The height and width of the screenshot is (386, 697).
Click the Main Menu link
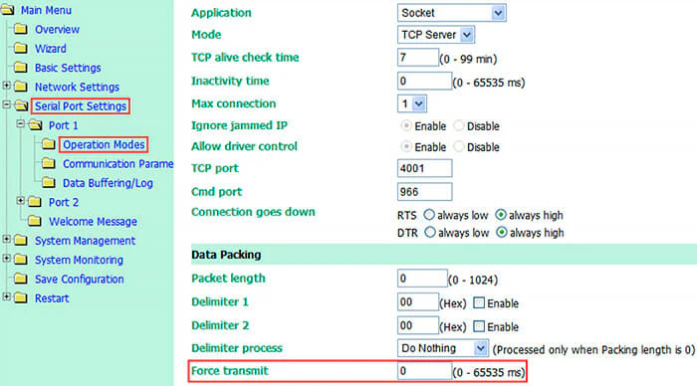(x=46, y=10)
